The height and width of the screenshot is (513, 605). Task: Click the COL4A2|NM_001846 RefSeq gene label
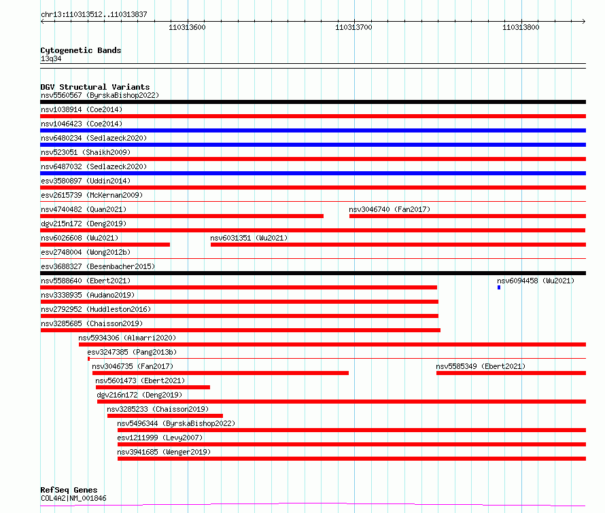[73, 498]
